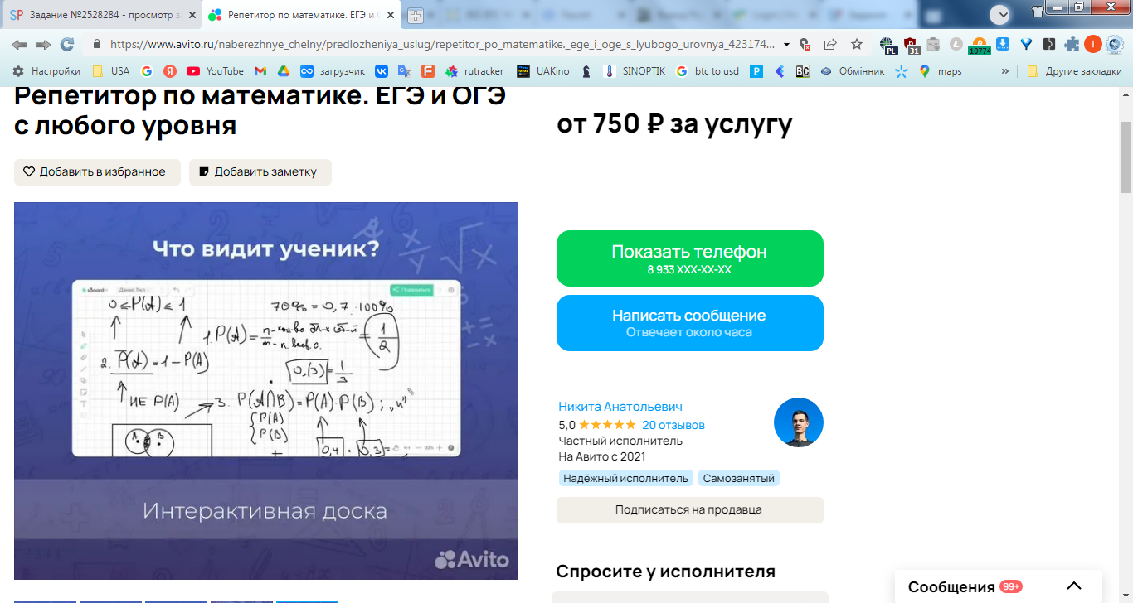Bookmark this page with the star icon
This screenshot has height=603, width=1133.
pos(857,44)
